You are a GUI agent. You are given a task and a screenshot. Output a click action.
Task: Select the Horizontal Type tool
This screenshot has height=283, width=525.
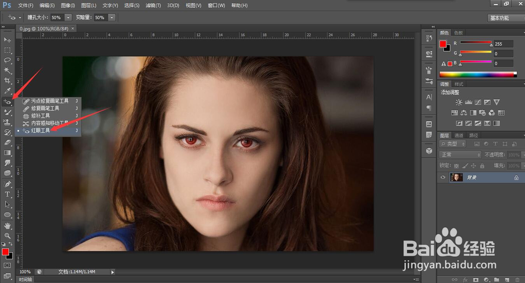coord(7,194)
